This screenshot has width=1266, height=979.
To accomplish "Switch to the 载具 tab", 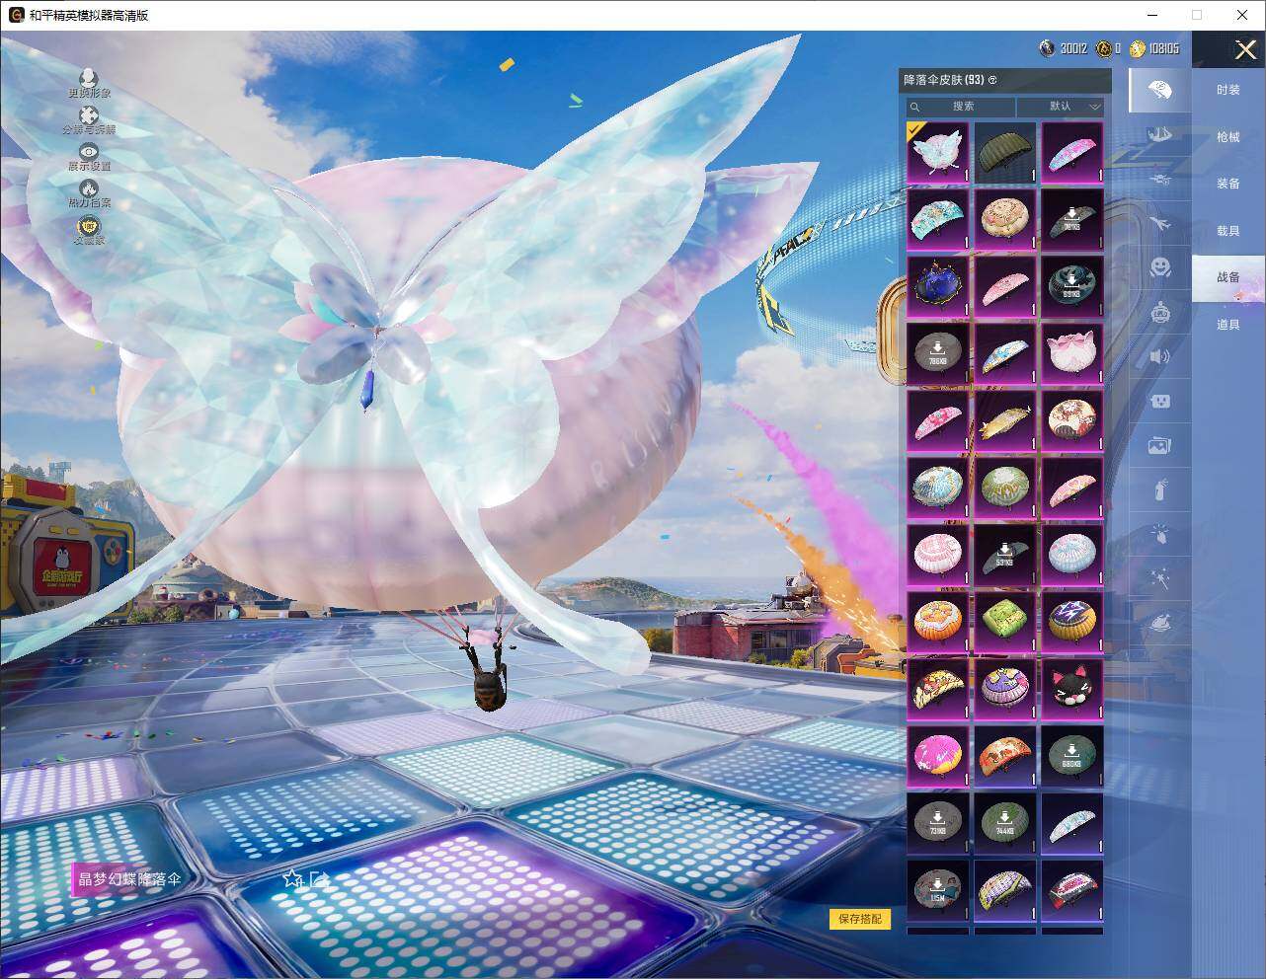I will (x=1228, y=231).
